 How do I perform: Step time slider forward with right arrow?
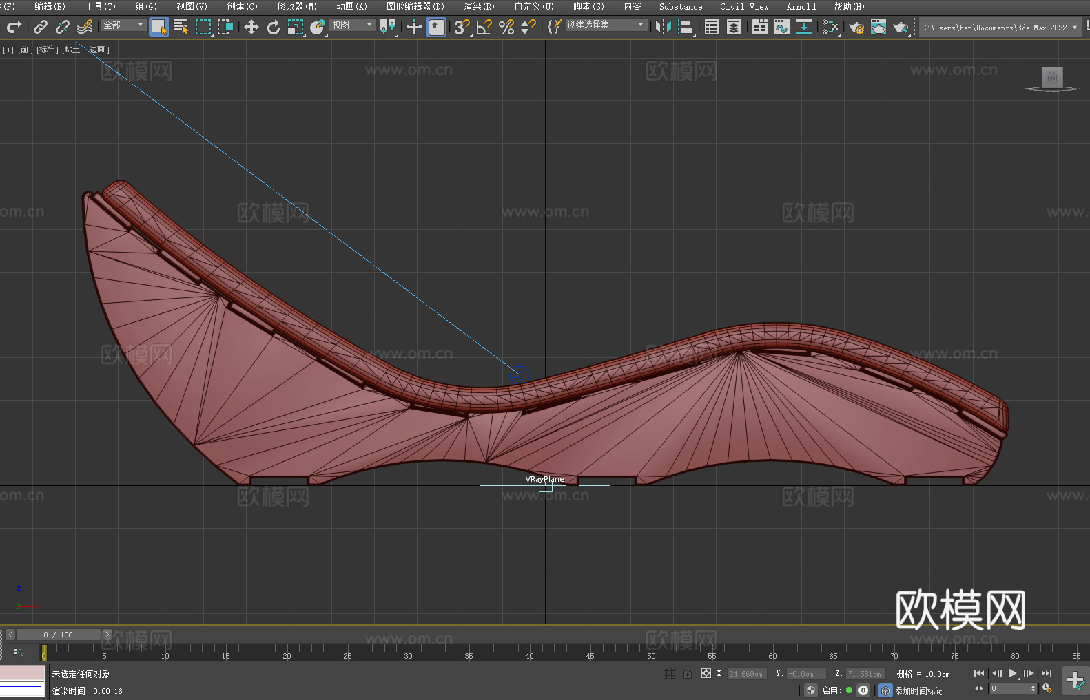coord(107,635)
